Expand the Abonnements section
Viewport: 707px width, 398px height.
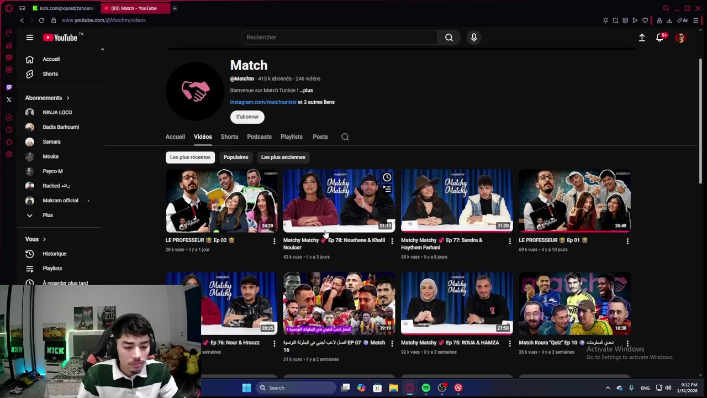coord(48,98)
